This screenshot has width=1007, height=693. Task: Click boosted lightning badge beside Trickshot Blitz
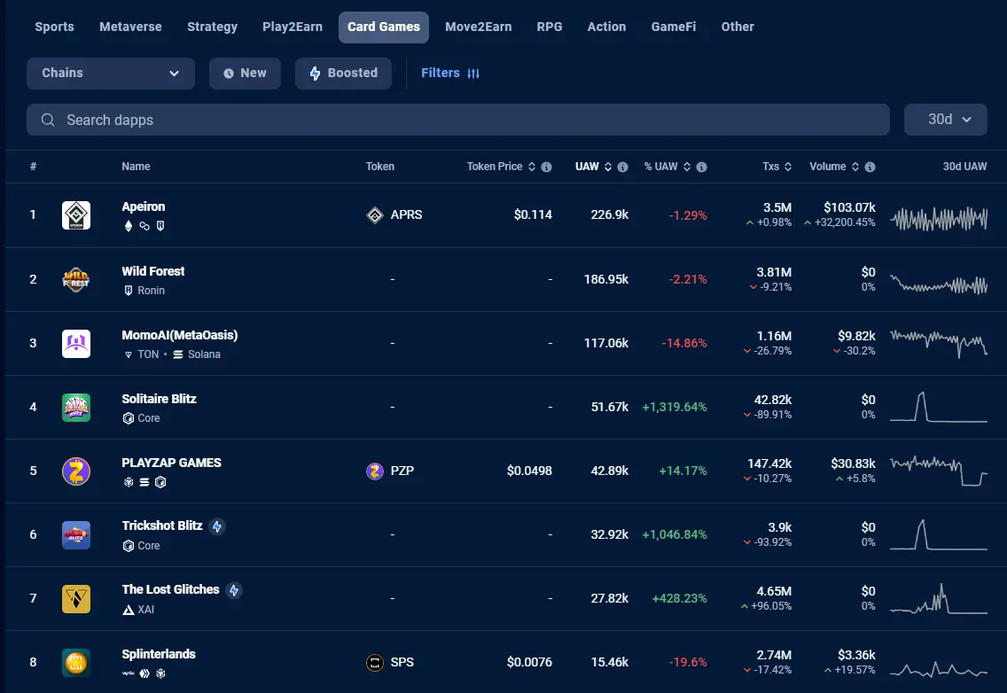(218, 526)
